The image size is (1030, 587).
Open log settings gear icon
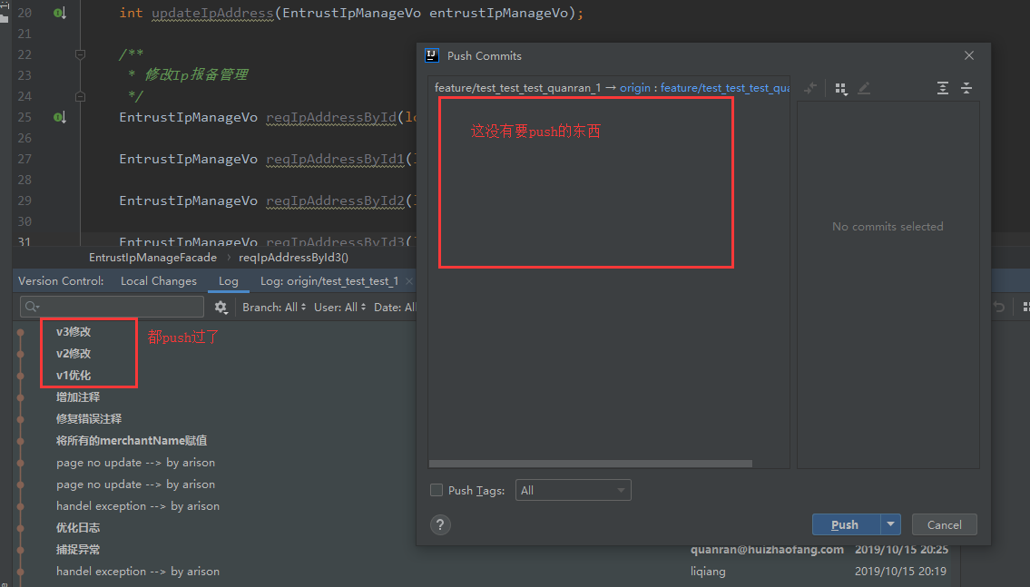(x=221, y=307)
